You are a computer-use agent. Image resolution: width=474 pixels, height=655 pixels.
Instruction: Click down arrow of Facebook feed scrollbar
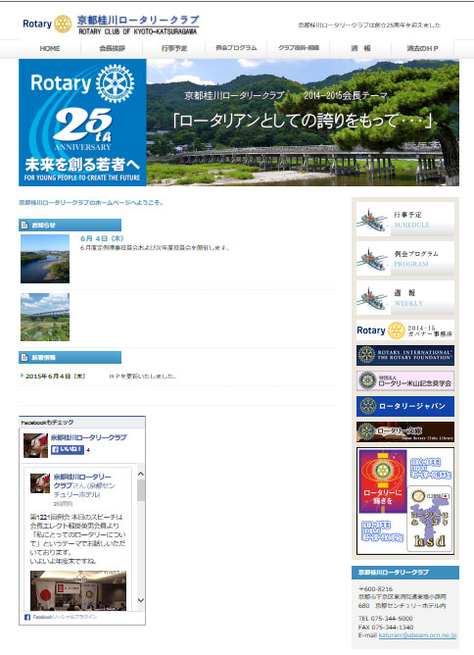[x=141, y=600]
